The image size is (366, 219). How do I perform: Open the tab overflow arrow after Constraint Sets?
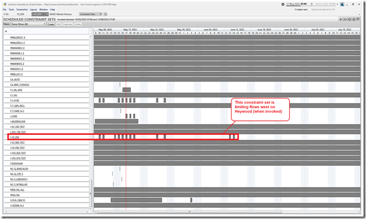click(105, 14)
